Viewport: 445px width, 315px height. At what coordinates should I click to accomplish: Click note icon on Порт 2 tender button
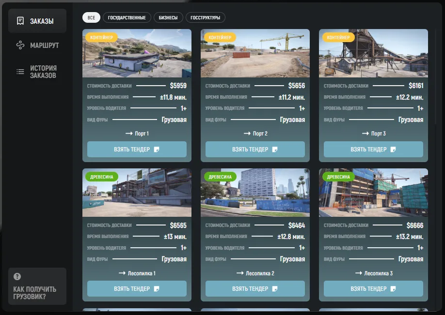pos(275,150)
